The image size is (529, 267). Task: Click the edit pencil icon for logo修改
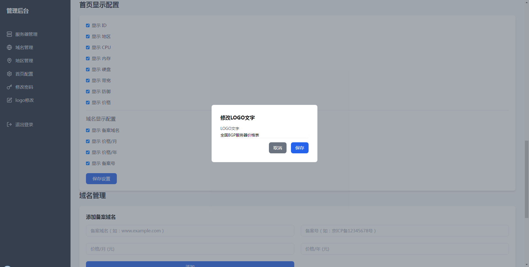click(9, 100)
